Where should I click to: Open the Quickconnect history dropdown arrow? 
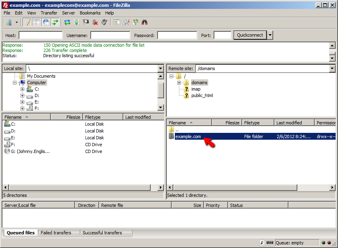(270, 35)
